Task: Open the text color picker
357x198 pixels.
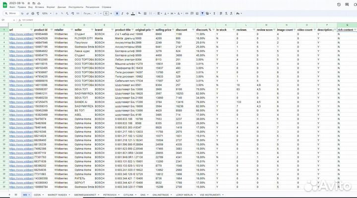Action: (x=134, y=13)
